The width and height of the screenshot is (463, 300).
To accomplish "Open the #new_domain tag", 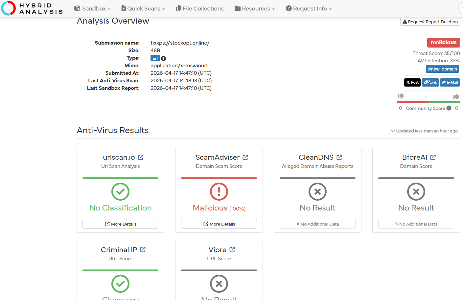I will [442, 69].
